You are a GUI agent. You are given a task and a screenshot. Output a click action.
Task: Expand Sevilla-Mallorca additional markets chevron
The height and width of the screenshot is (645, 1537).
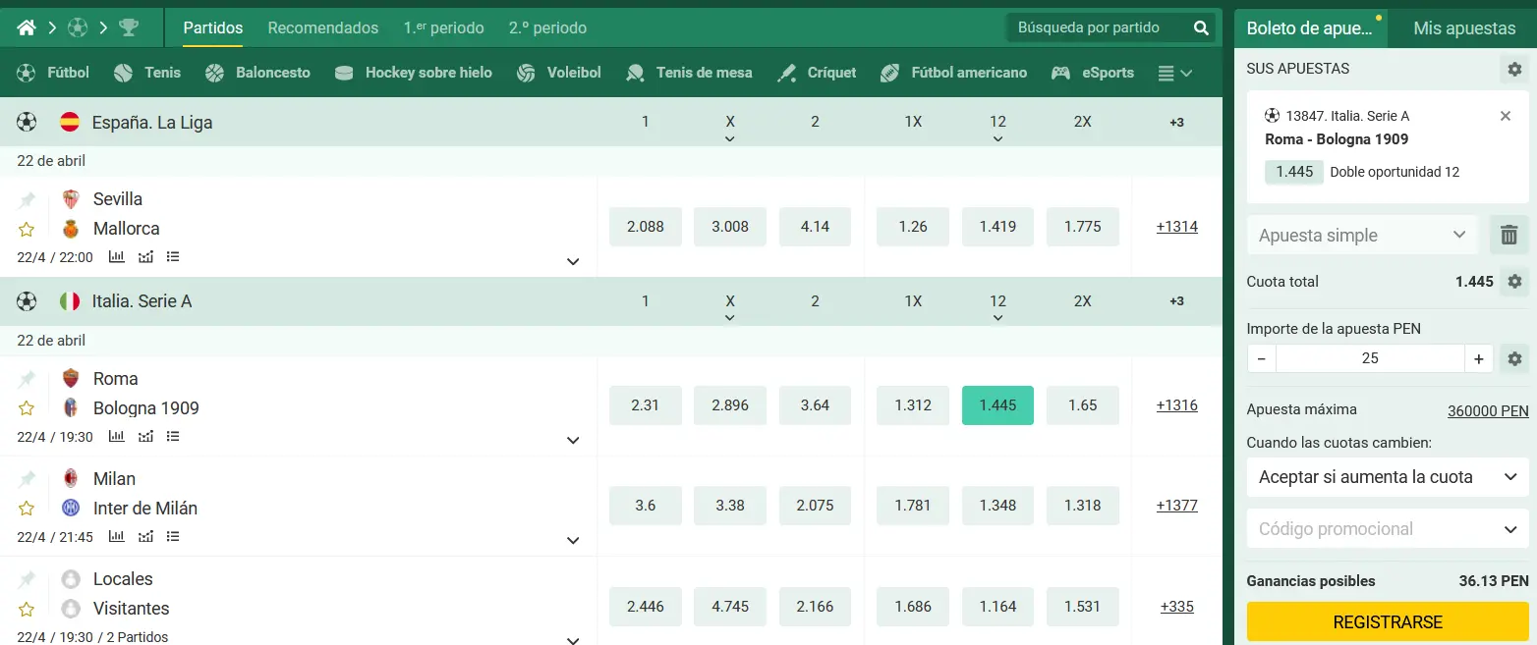pos(573,261)
